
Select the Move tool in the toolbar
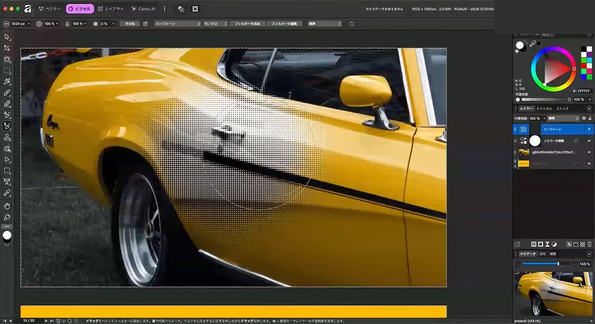pos(7,37)
